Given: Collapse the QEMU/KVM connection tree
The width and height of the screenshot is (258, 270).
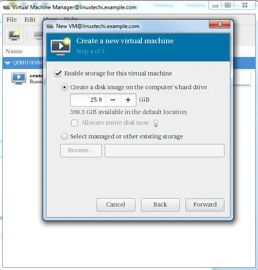Looking at the screenshot, I should tap(7, 63).
